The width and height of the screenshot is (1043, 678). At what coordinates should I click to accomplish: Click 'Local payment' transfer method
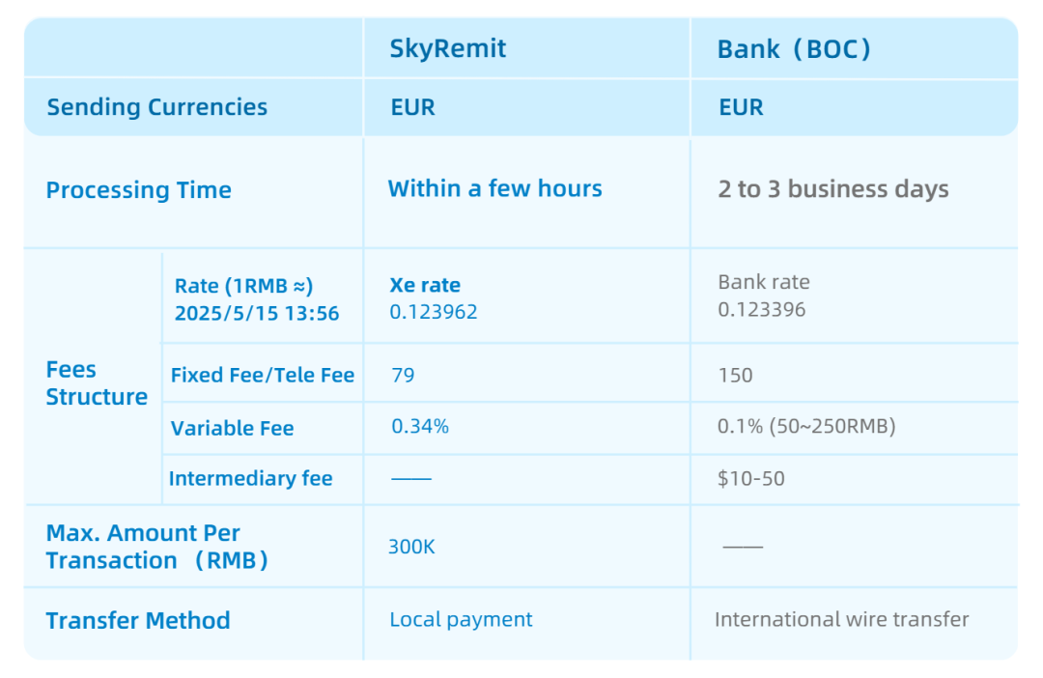[461, 619]
